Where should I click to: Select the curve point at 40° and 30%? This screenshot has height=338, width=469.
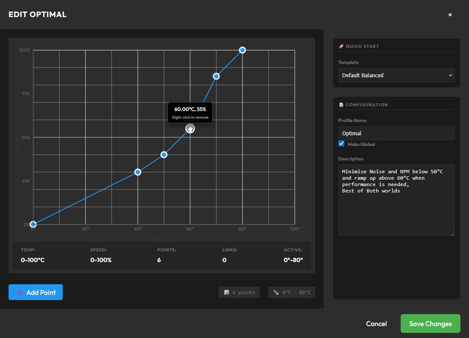pyautogui.click(x=138, y=172)
